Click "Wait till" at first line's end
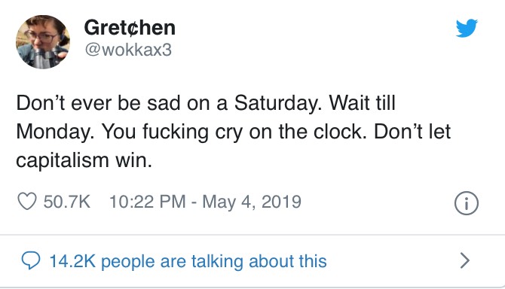 (x=362, y=103)
